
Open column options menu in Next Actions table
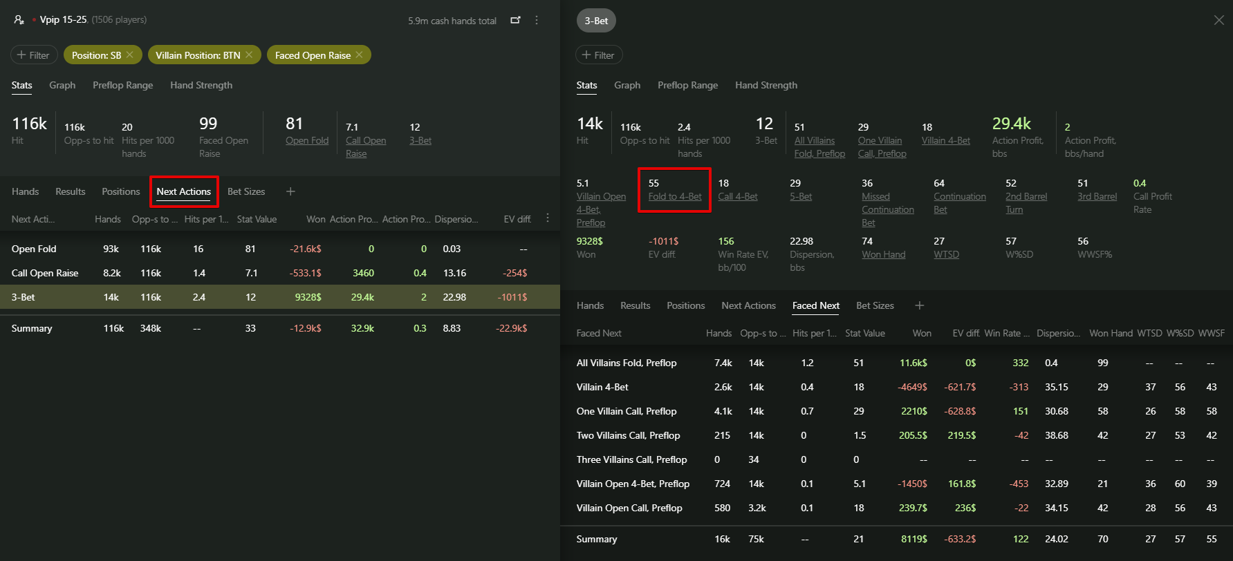(x=548, y=218)
